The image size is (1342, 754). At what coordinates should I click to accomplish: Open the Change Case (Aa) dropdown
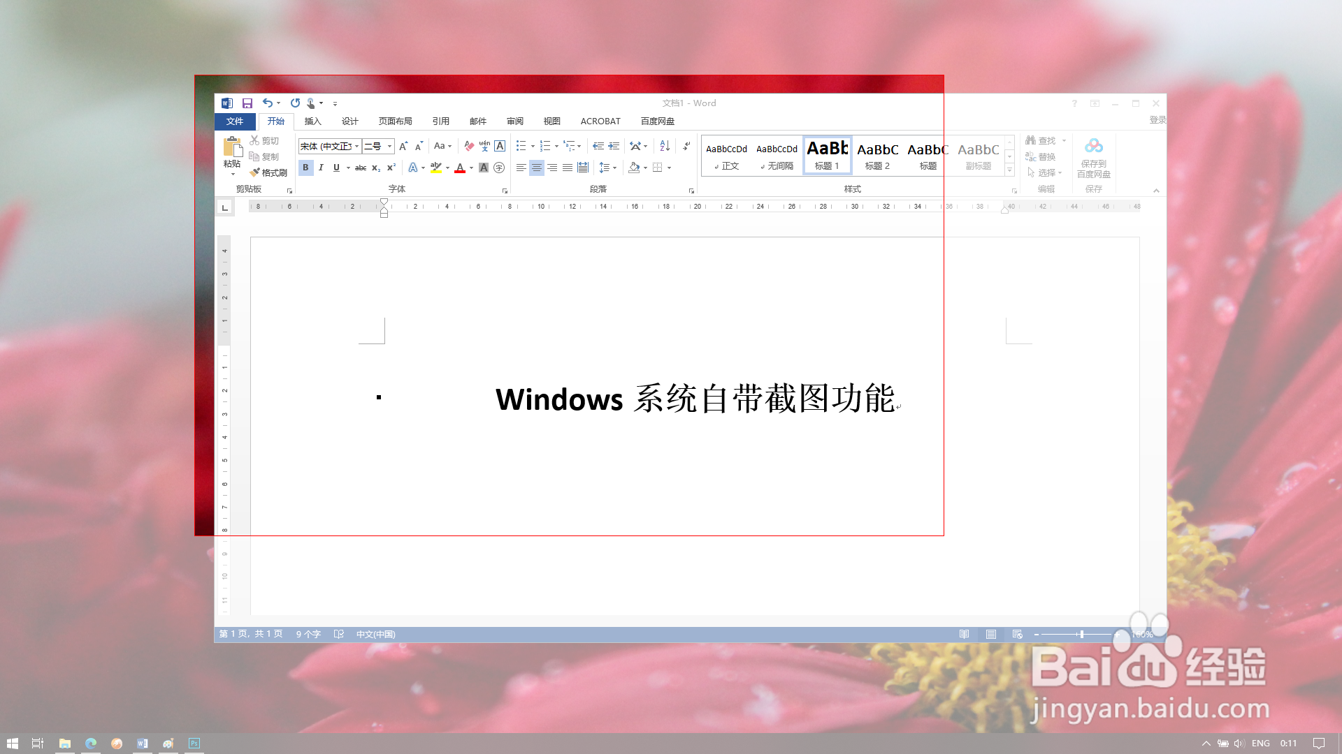click(x=442, y=146)
